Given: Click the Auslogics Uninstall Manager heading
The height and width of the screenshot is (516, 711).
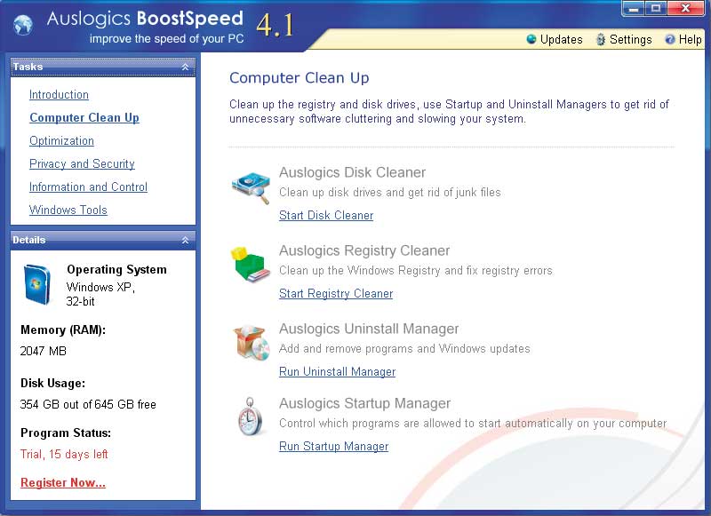Looking at the screenshot, I should coord(369,329).
